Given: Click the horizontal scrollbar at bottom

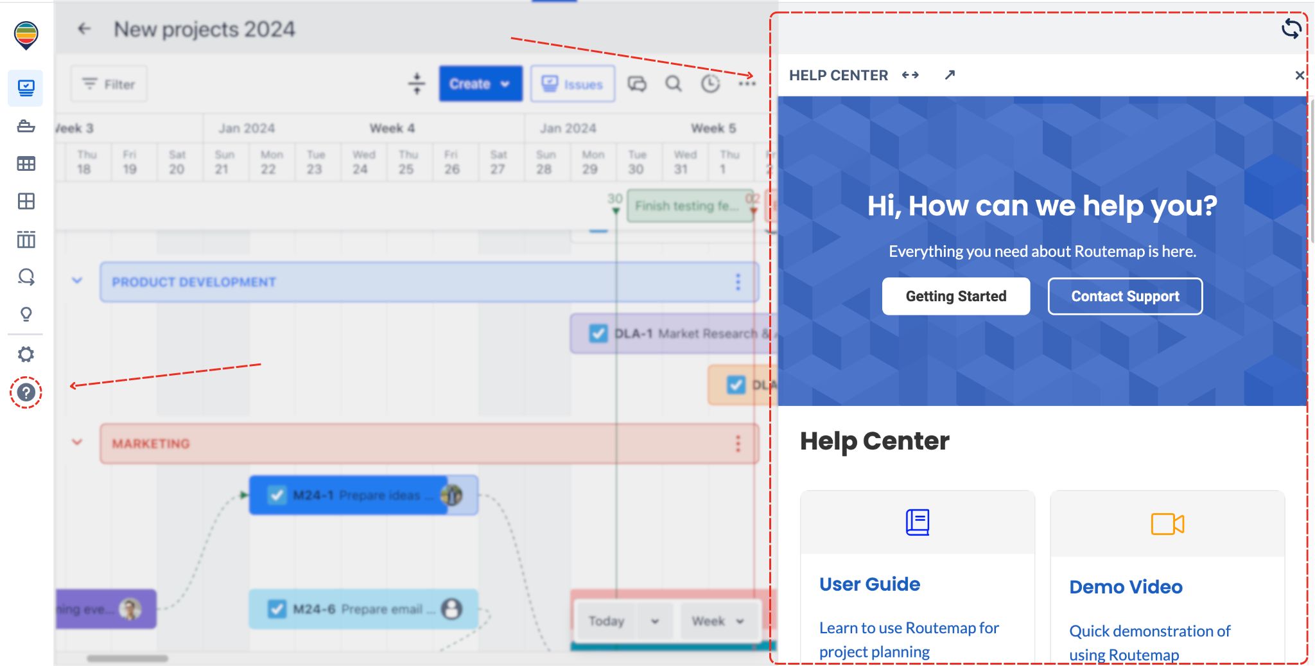Looking at the screenshot, I should coord(128,658).
